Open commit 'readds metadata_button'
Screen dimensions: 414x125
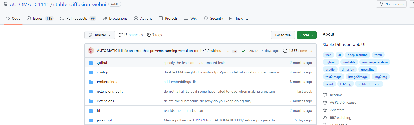click(183, 110)
